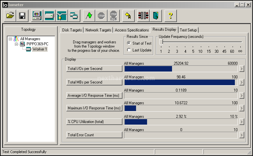Select the Results Display tab
Screen dimensions: 253x156
pyautogui.click(x=164, y=29)
